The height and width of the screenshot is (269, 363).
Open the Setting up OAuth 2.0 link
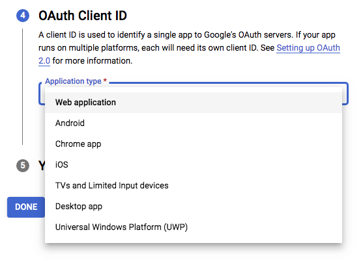point(308,48)
